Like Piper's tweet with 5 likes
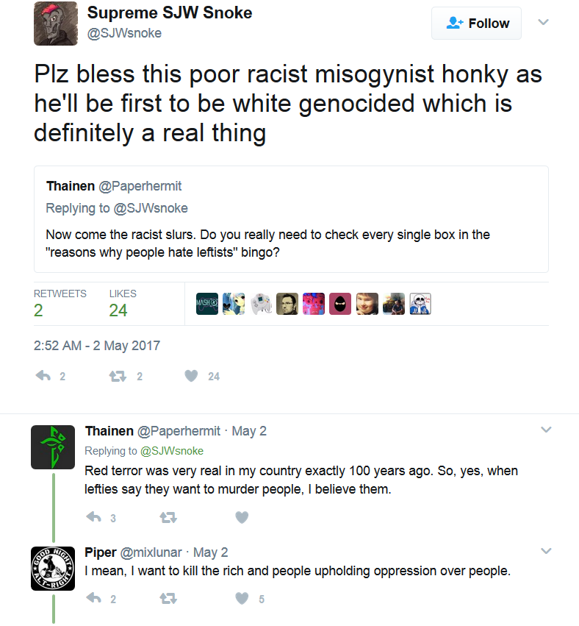Viewport: 579px width, 626px height. click(x=242, y=599)
